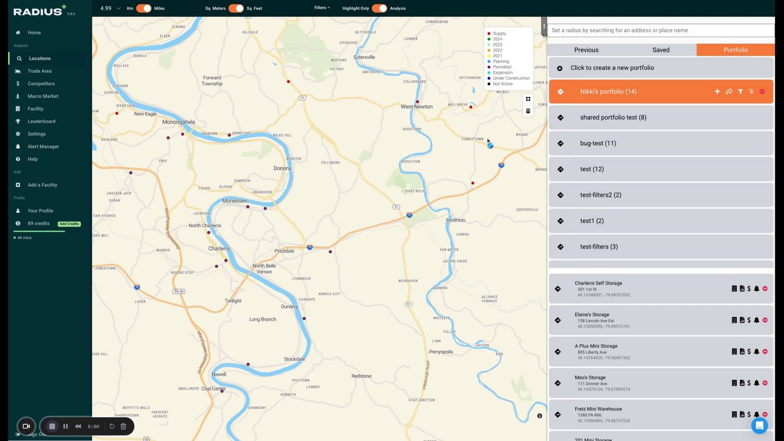The image size is (784, 441).
Task: Toggle Sq. Meters / Sq. Feet switch
Action: (x=236, y=9)
